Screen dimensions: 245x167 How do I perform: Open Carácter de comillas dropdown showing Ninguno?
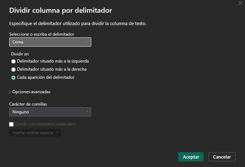tap(50, 112)
